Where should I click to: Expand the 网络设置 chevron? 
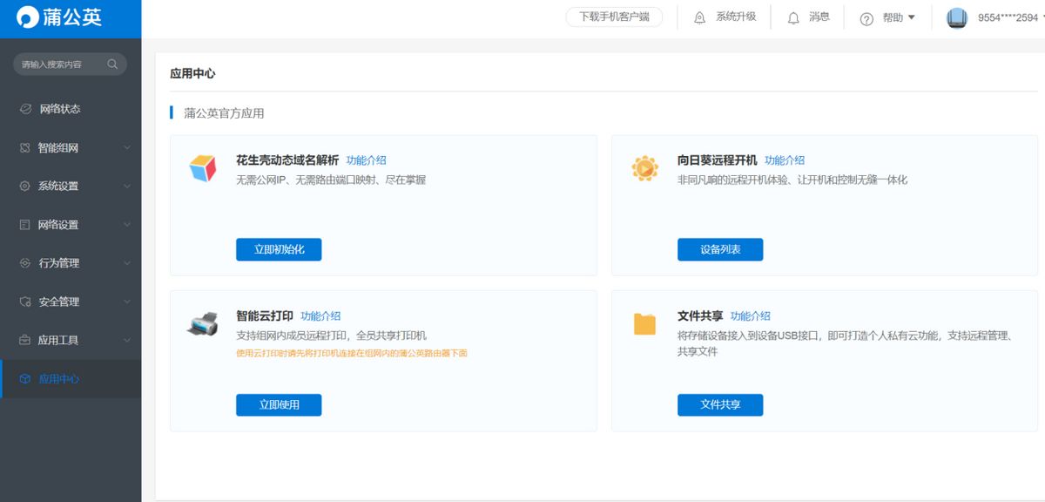pyautogui.click(x=127, y=225)
